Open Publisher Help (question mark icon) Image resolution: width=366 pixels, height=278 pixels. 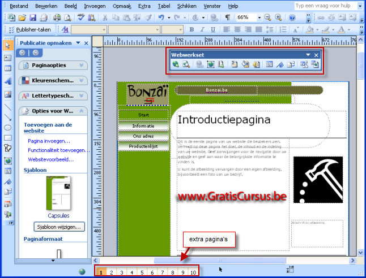coord(292,18)
